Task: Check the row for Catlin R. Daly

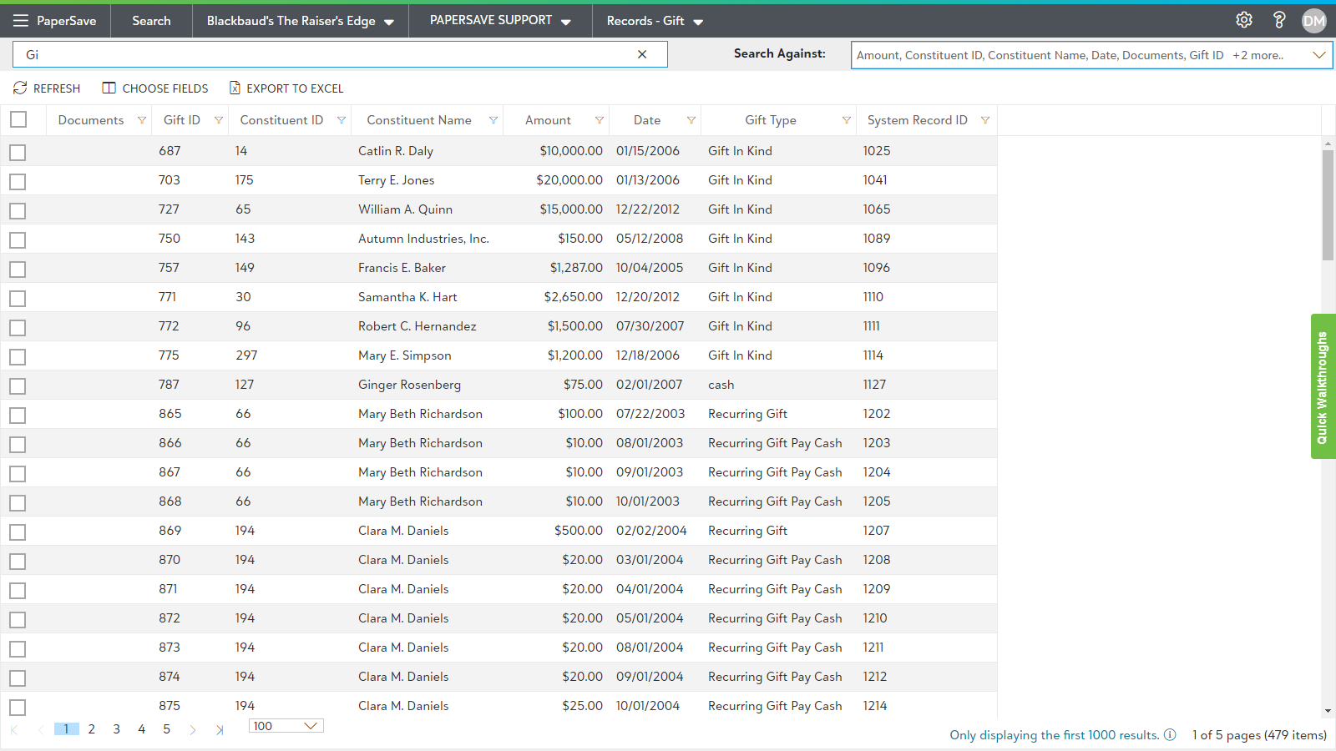Action: (x=18, y=152)
